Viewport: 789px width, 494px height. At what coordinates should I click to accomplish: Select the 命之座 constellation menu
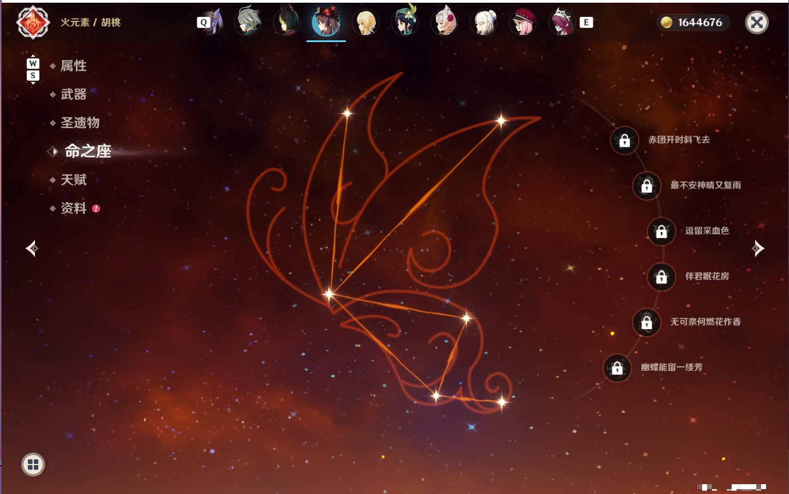(x=88, y=151)
